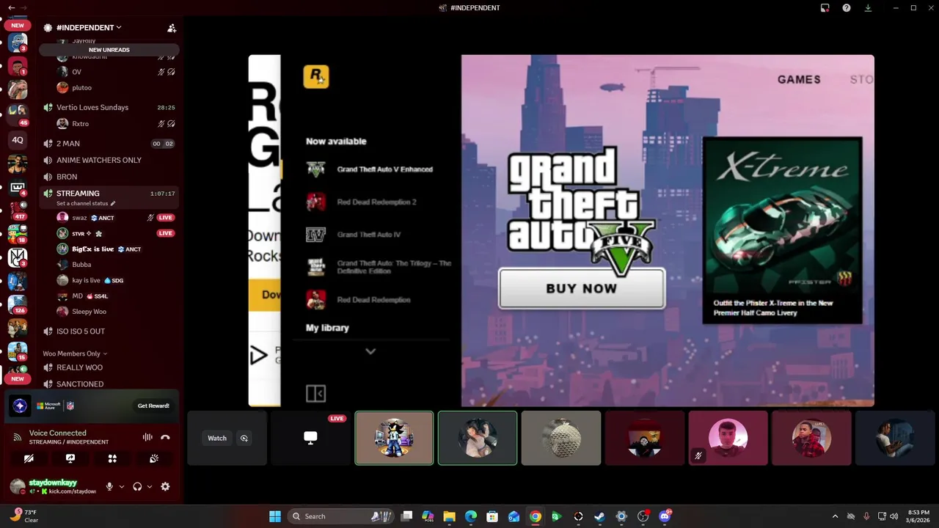Select the Sonic avatar participant tile
The height and width of the screenshot is (528, 939).
coord(394,438)
